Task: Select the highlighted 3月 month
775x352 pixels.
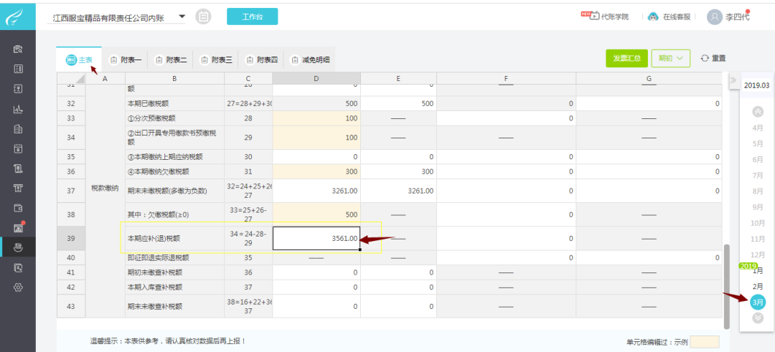Action: click(757, 302)
